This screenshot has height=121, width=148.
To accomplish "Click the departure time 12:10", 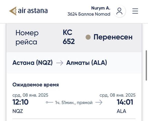I will pyautogui.click(x=20, y=102).
